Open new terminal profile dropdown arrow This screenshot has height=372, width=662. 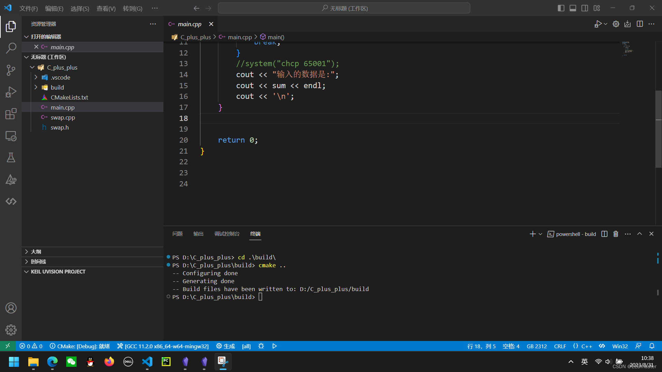tap(540, 234)
